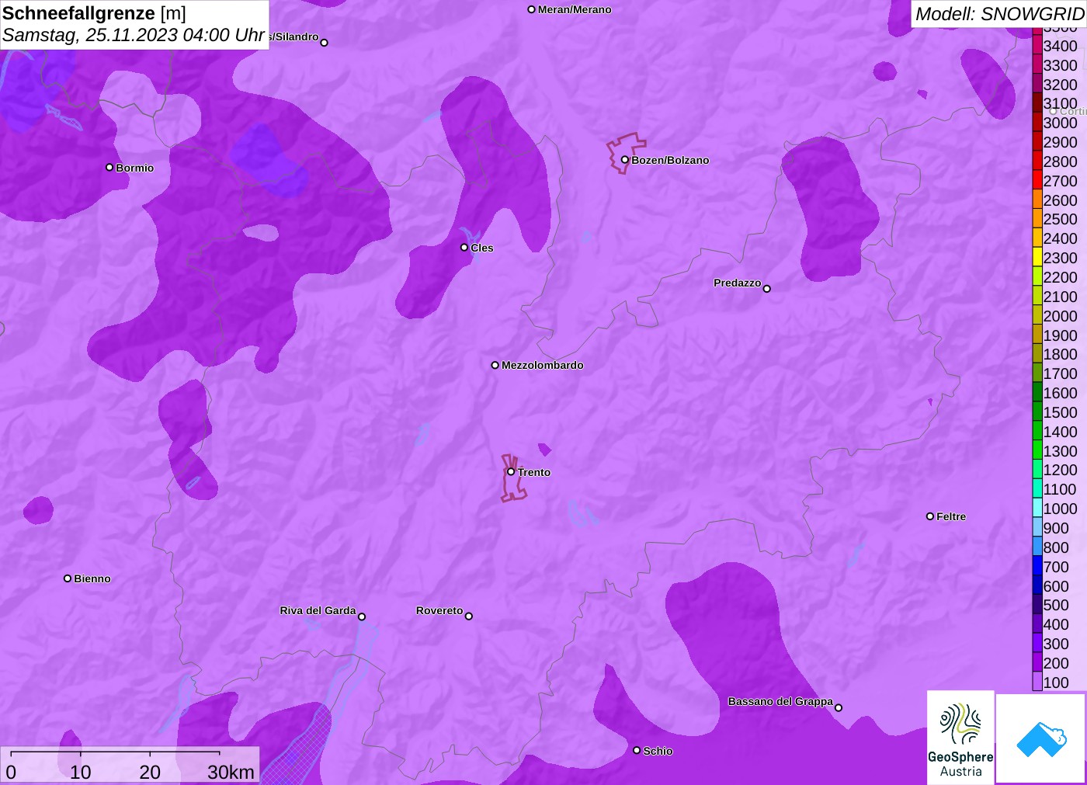Click the 500 legend value

(1056, 605)
